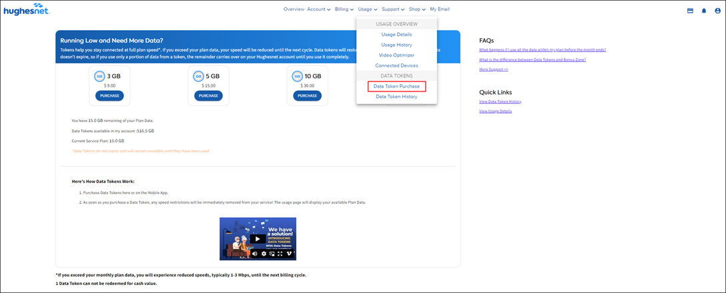Click the credit card billing icon
Screen dimensions: 726x293
[x=690, y=11]
